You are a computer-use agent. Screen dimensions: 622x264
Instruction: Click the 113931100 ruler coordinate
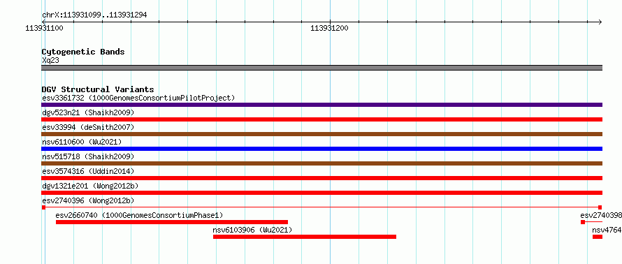[x=44, y=28]
